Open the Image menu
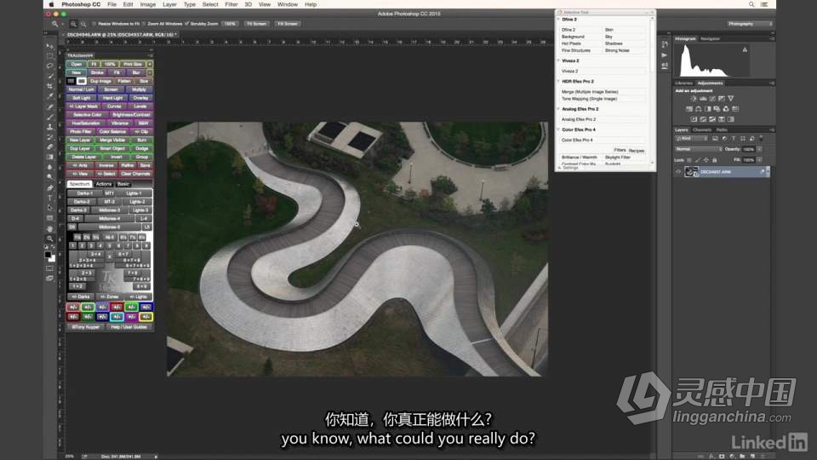The image size is (817, 460). [x=148, y=4]
